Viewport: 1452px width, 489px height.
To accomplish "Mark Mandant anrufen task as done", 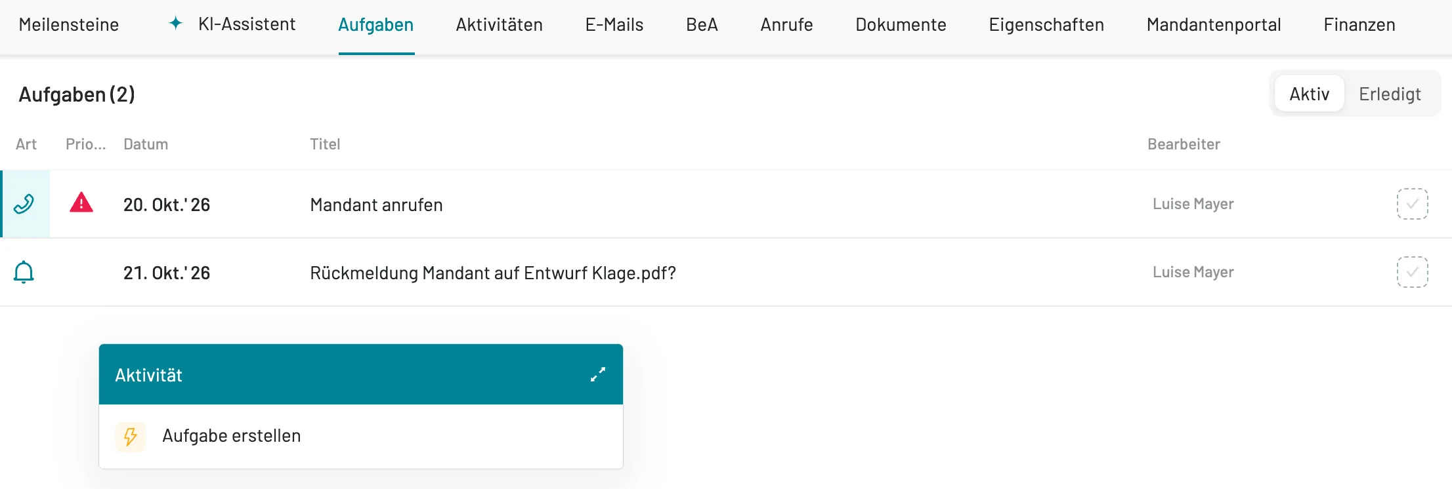I will coord(1412,204).
